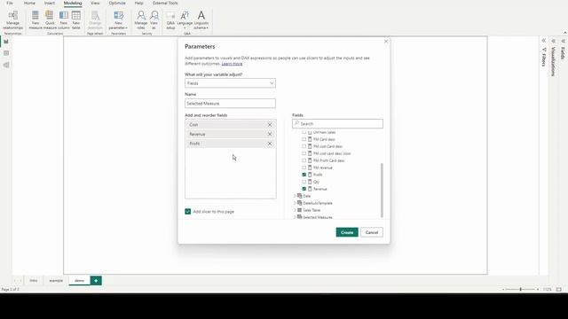Add a new report page

click(x=96, y=281)
